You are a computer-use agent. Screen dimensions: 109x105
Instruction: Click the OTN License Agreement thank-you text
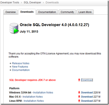pos(55,55)
